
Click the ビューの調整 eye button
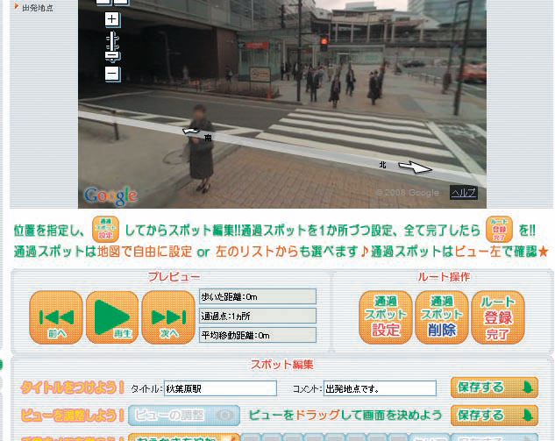(x=184, y=416)
